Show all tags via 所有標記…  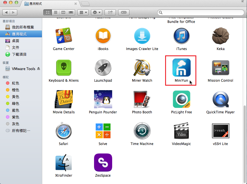(x=21, y=131)
